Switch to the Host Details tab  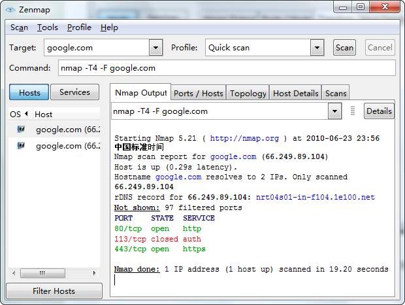(x=295, y=93)
